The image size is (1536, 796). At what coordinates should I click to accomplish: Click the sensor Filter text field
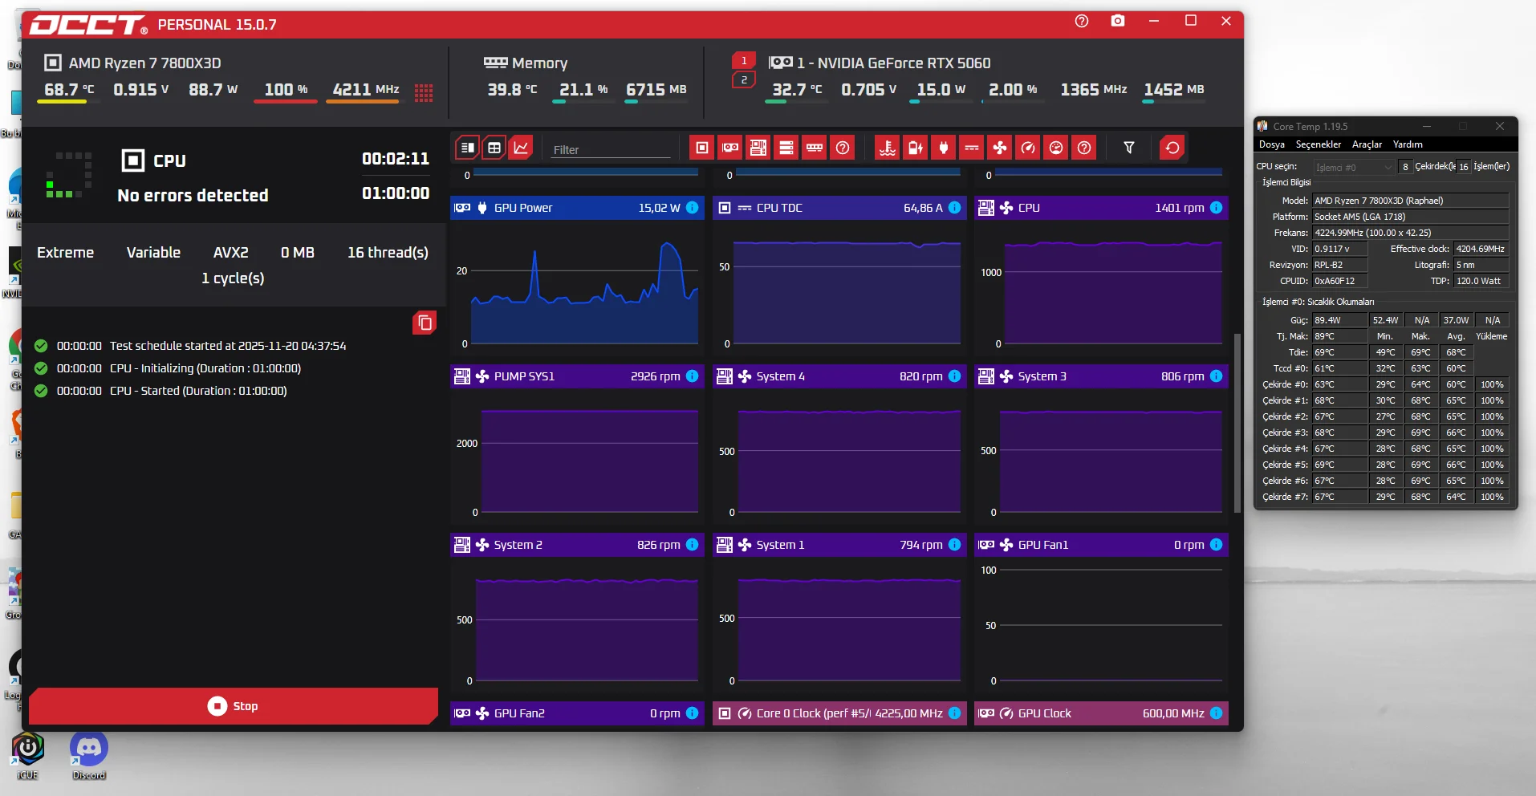pyautogui.click(x=611, y=149)
